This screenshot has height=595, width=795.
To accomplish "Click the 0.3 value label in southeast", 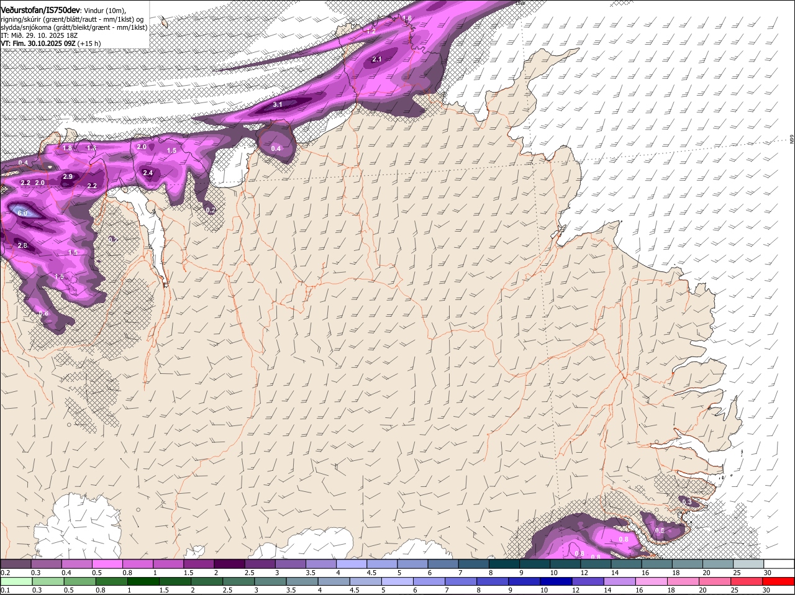I will [687, 502].
